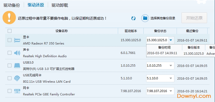This screenshot has height=102, width=215.
Task: Collapse the 15.300.1025.0 backup version dropdown
Action: click(x=171, y=40)
